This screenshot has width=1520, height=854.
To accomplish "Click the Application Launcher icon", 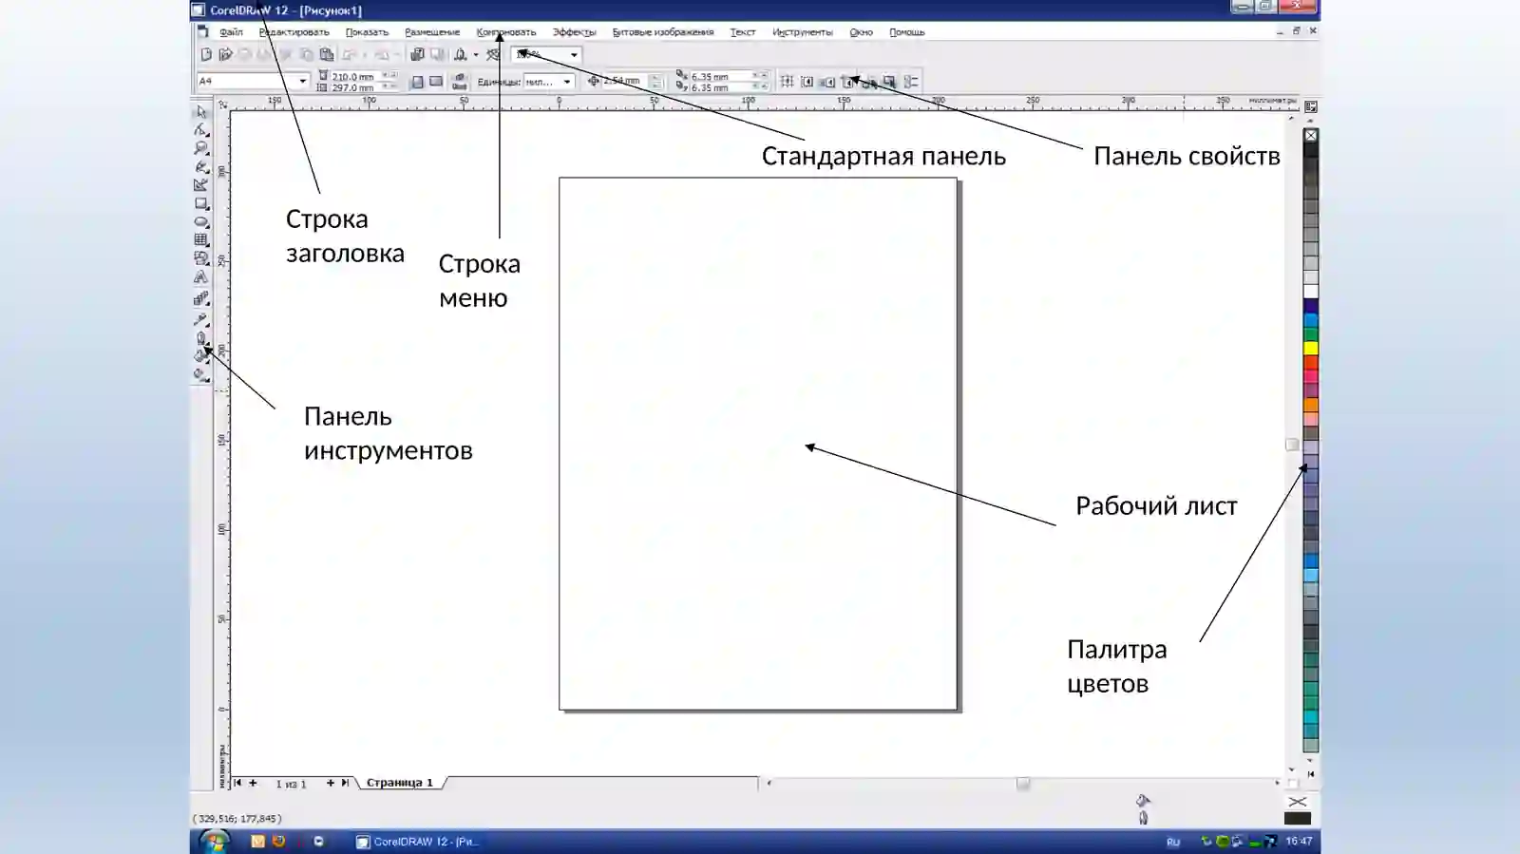I will click(x=461, y=55).
